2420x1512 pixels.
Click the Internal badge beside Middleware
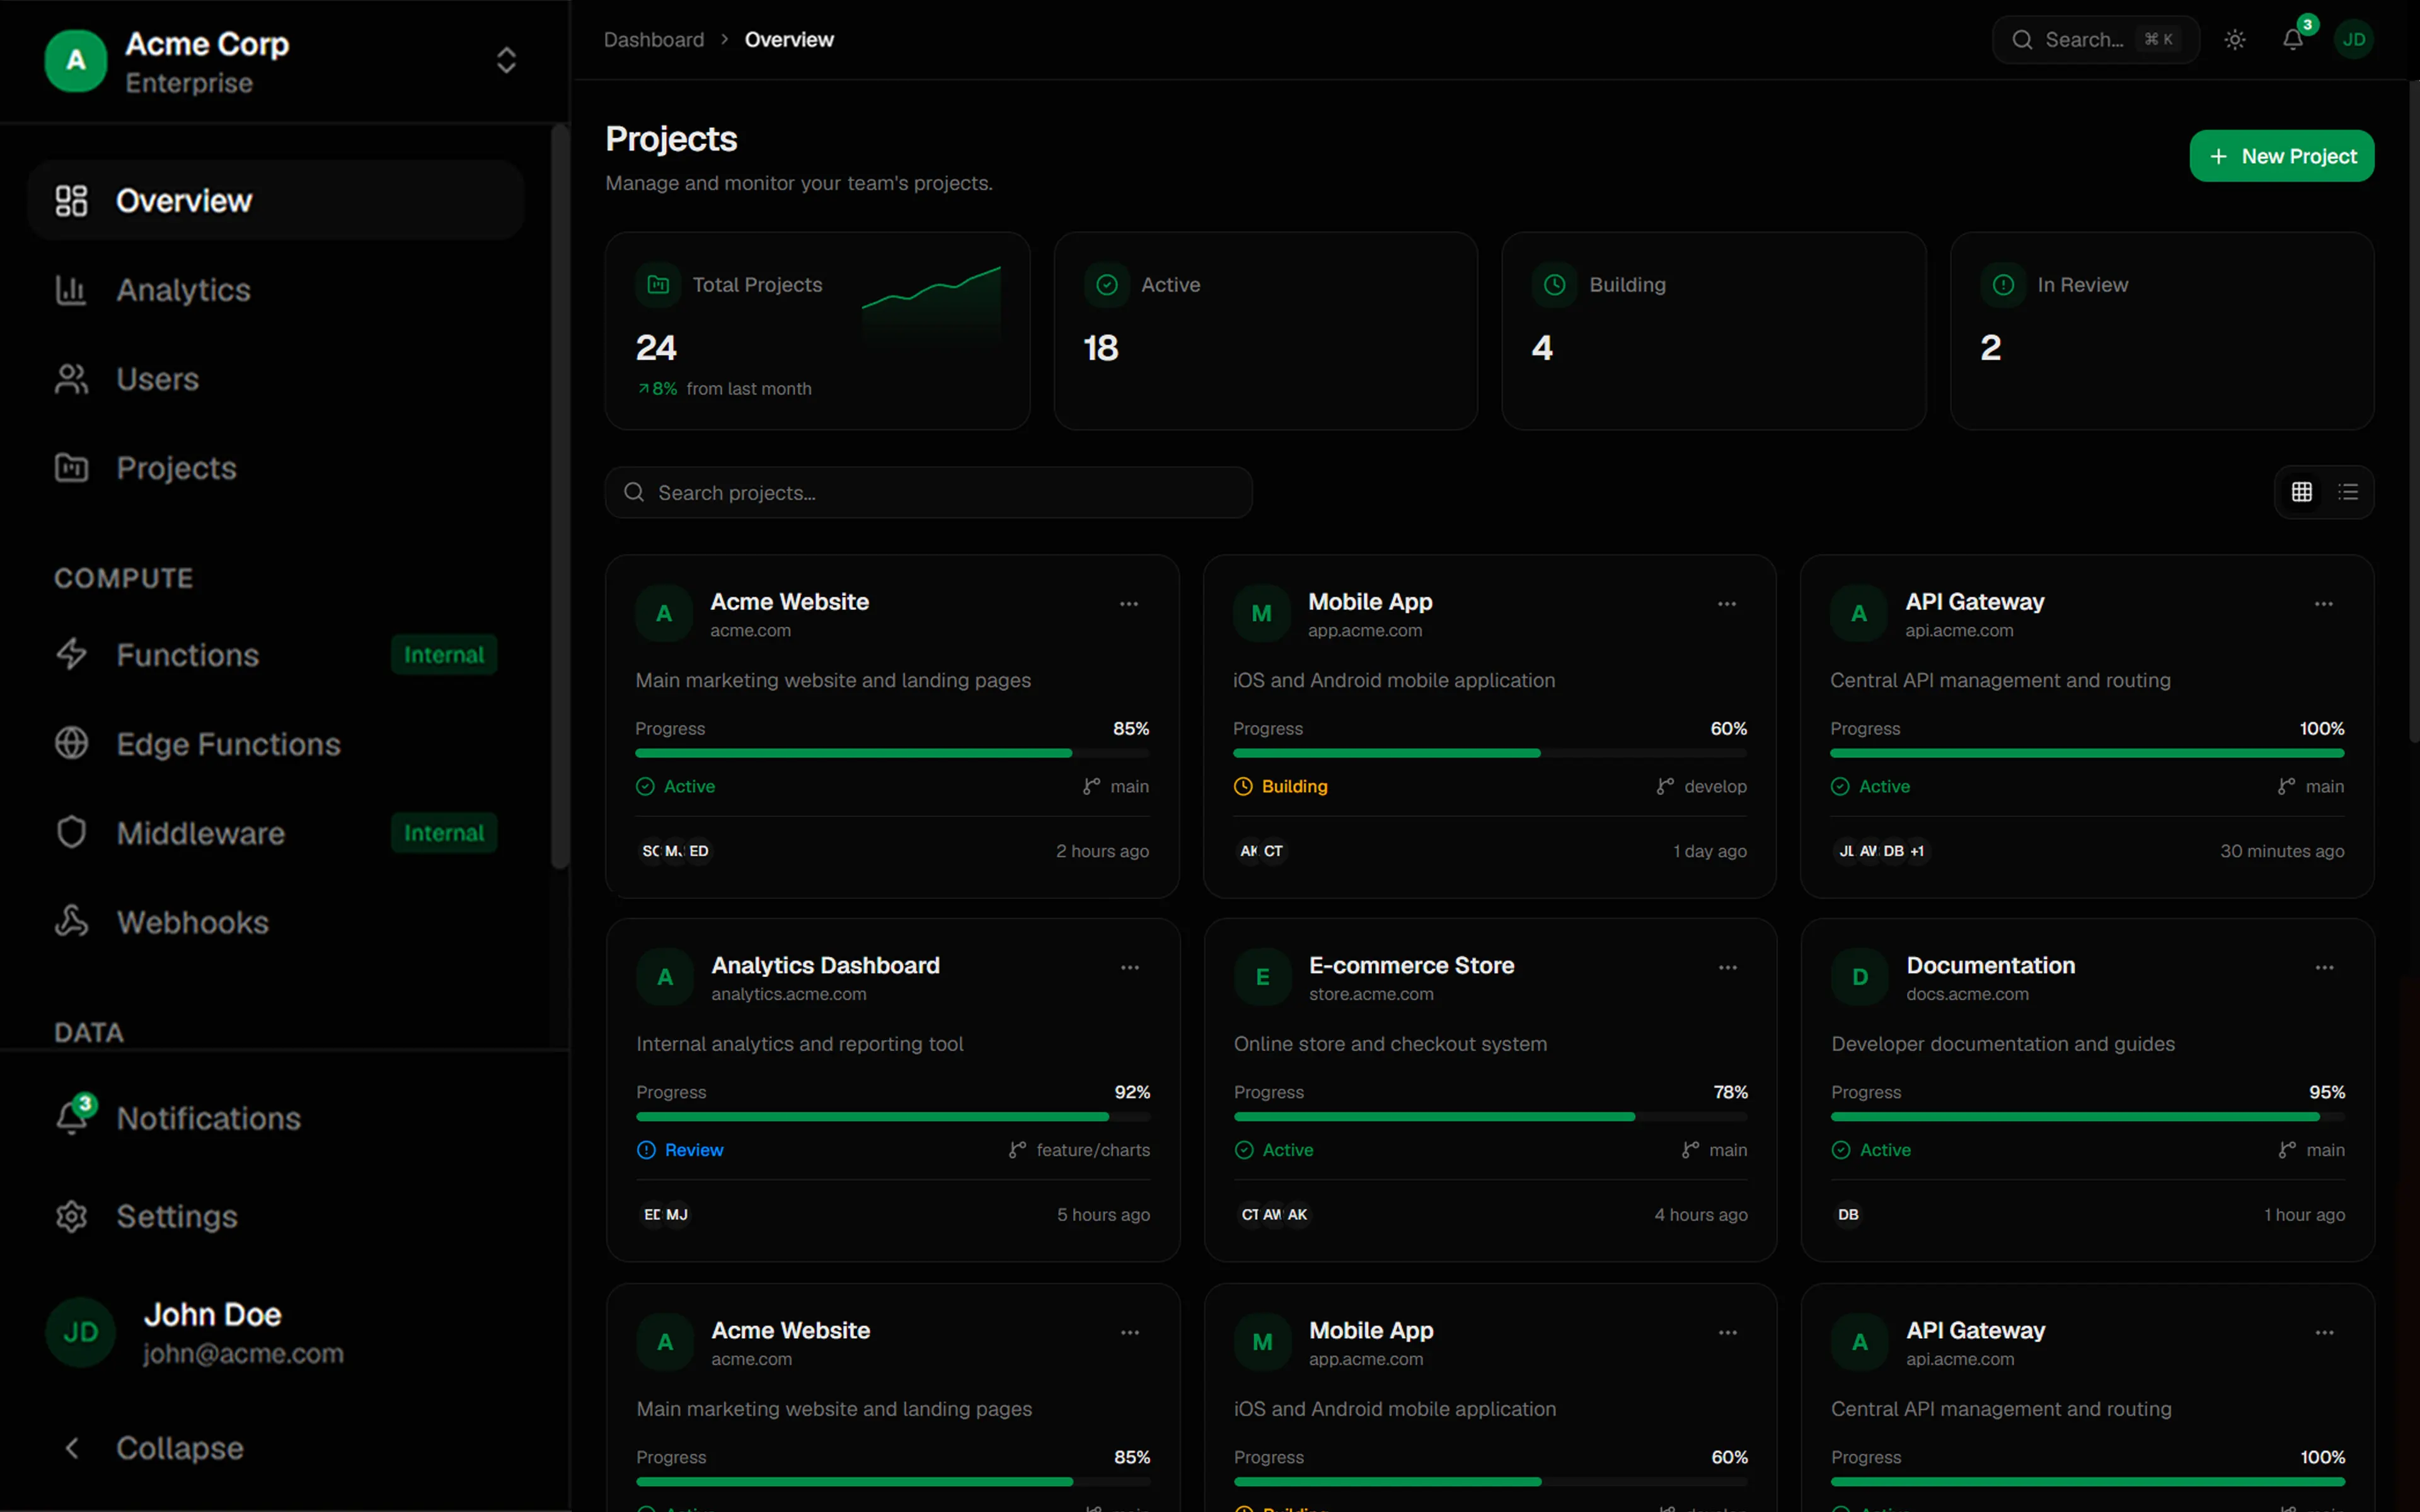pos(444,833)
